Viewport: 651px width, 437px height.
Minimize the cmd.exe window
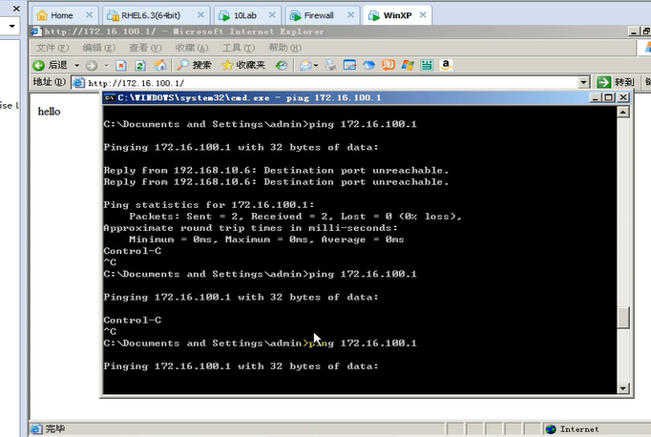click(596, 97)
